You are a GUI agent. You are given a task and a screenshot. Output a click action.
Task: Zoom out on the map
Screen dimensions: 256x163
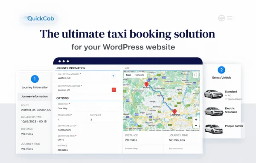196,125
